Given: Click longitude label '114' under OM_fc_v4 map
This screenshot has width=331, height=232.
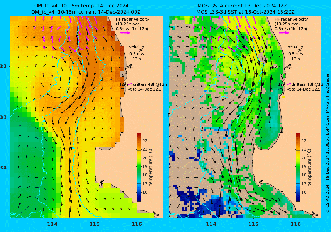Looking at the screenshot, I should click(52, 224).
